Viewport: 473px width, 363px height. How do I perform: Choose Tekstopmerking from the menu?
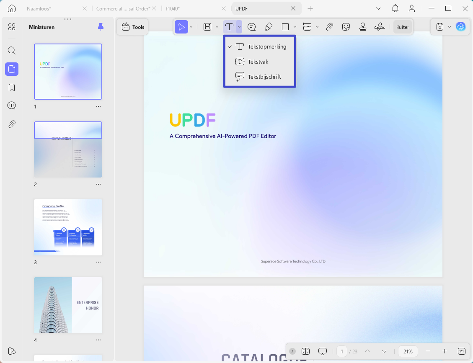click(259, 46)
